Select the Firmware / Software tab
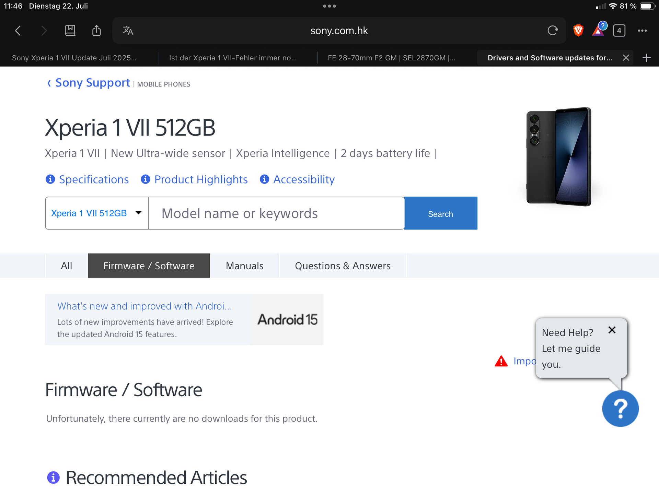The height and width of the screenshot is (494, 659). 149,266
